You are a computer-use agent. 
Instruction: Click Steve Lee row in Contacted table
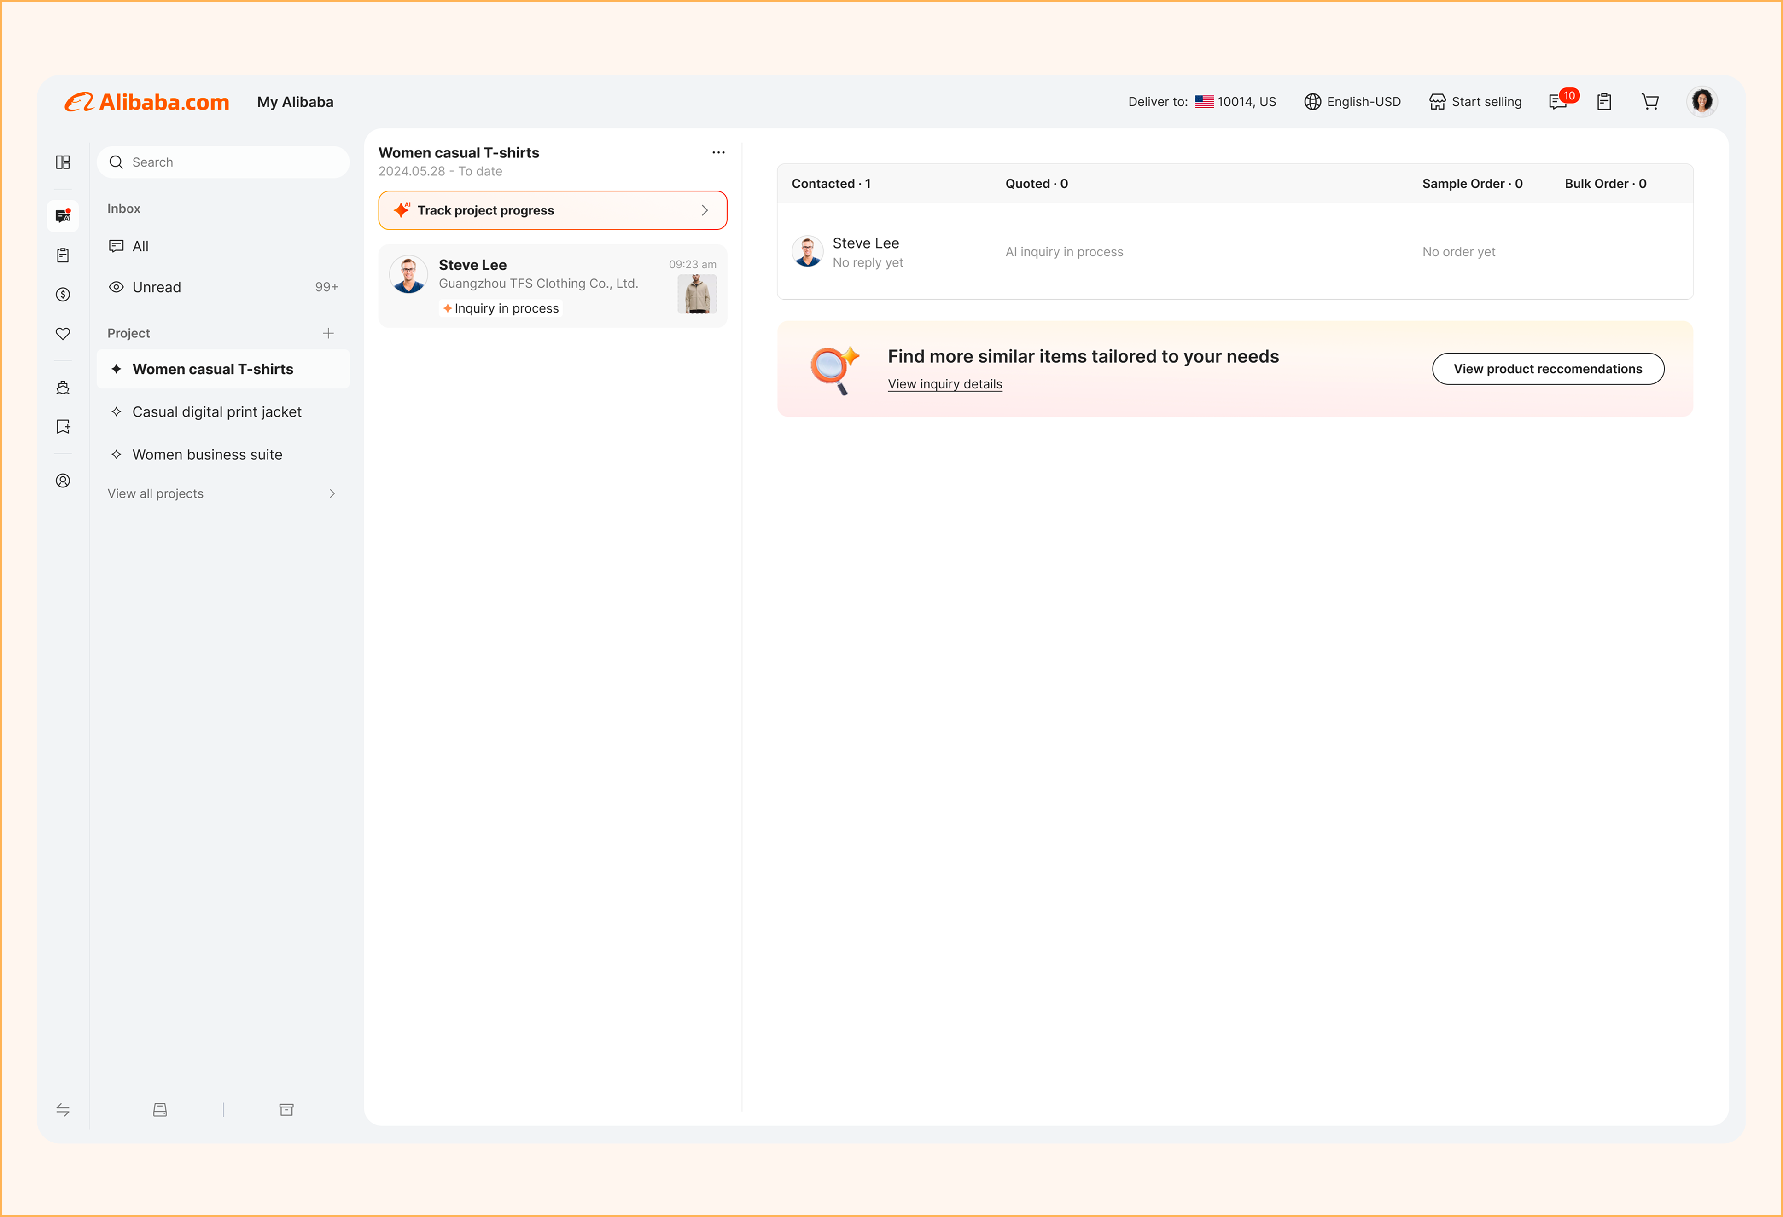click(1235, 251)
